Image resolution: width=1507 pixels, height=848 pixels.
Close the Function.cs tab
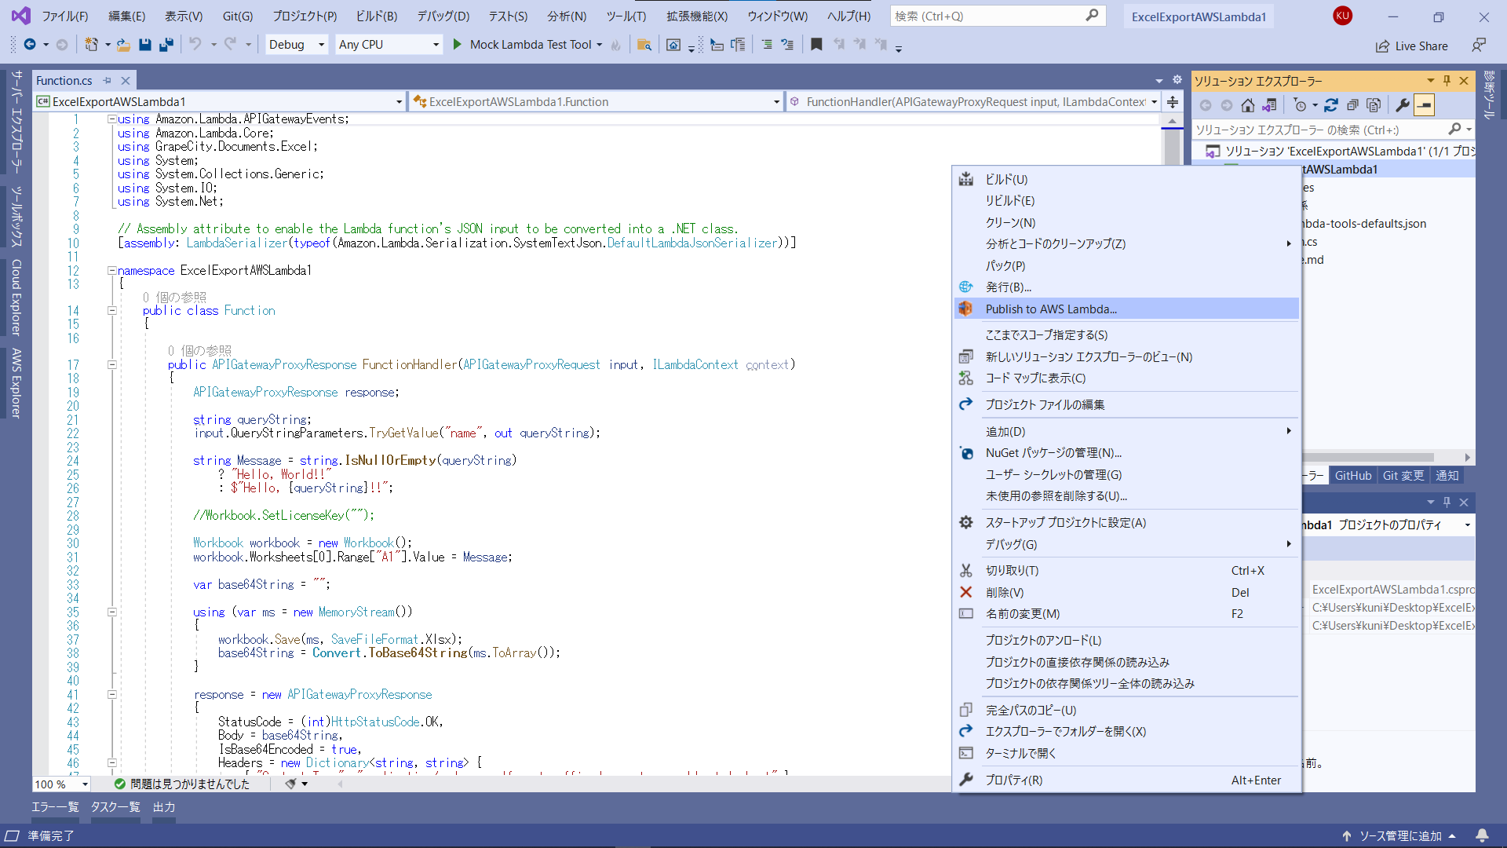click(x=126, y=81)
